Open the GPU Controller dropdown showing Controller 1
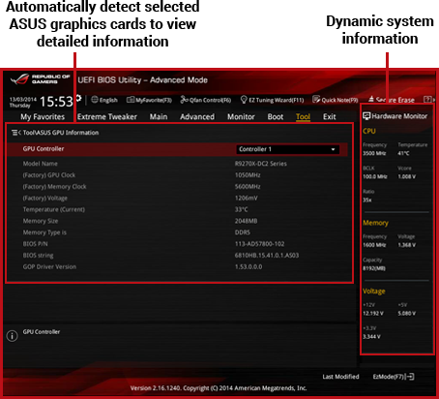 pyautogui.click(x=287, y=149)
